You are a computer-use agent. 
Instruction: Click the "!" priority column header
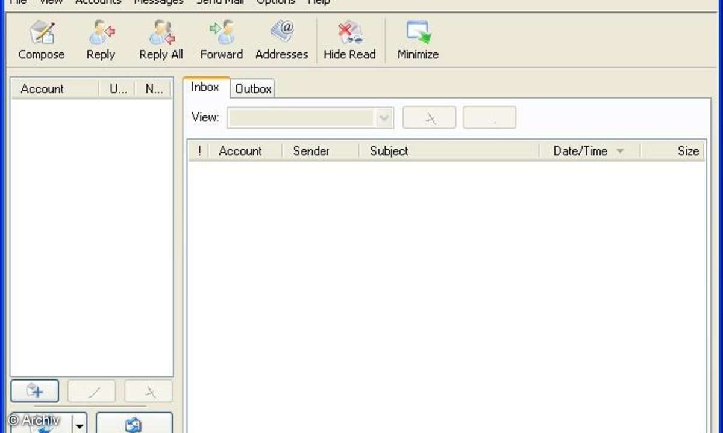(199, 151)
